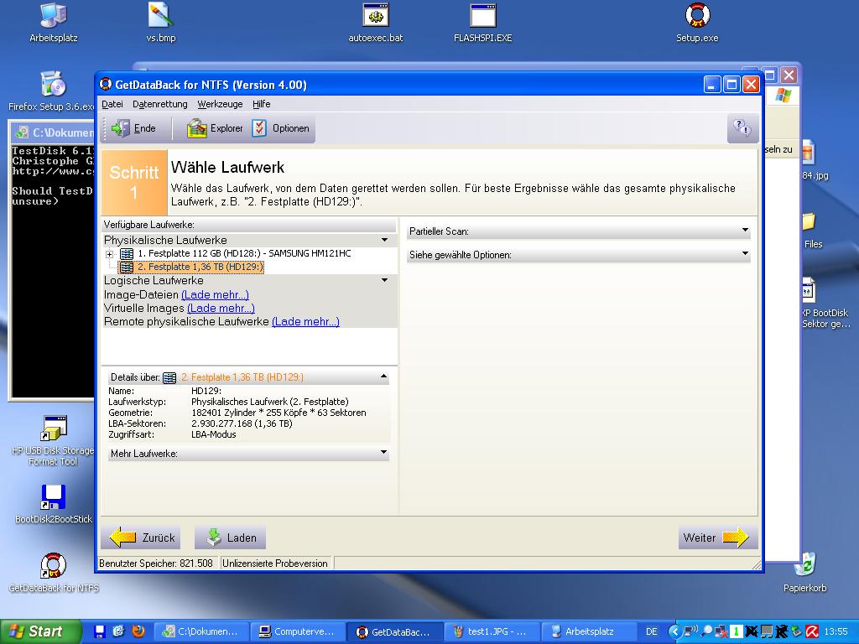
Task: Select Firefox Setup 3.6 desktop icon
Action: 52,91
